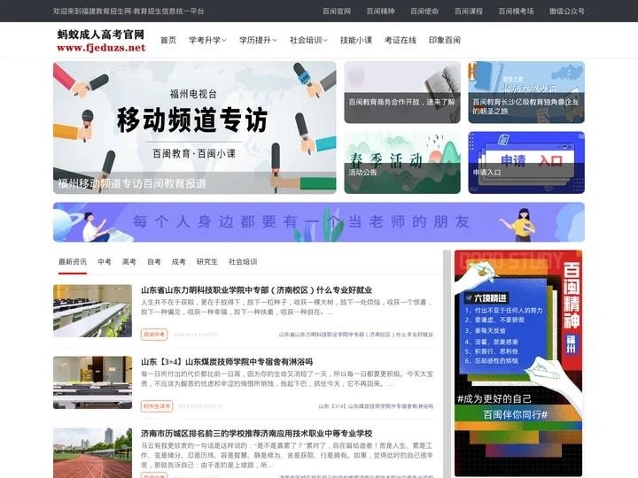Open article 济南市历城区排名前三的学校推荐

coord(256,433)
